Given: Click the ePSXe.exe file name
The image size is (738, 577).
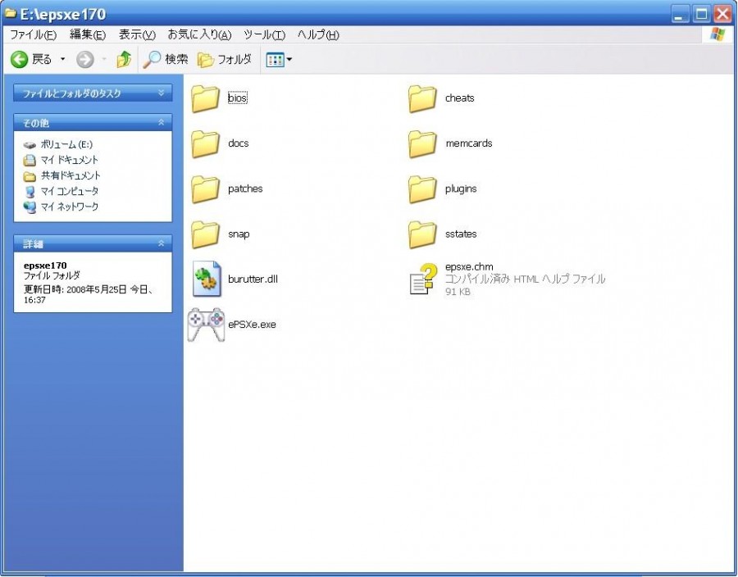Looking at the screenshot, I should tap(252, 325).
